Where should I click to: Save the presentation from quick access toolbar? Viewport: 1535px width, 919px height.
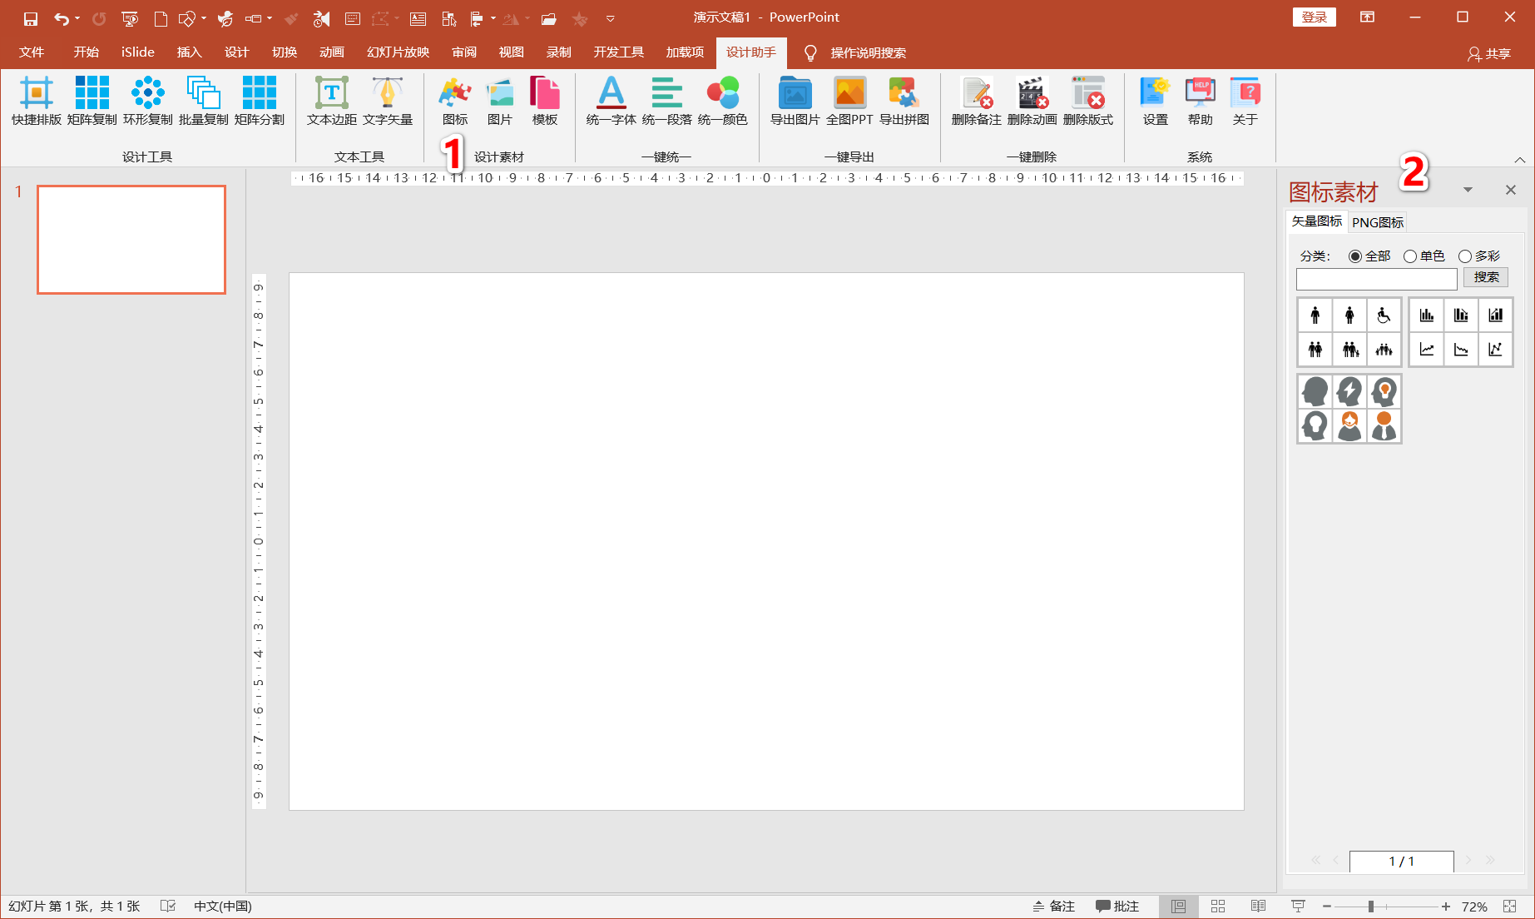click(x=31, y=18)
